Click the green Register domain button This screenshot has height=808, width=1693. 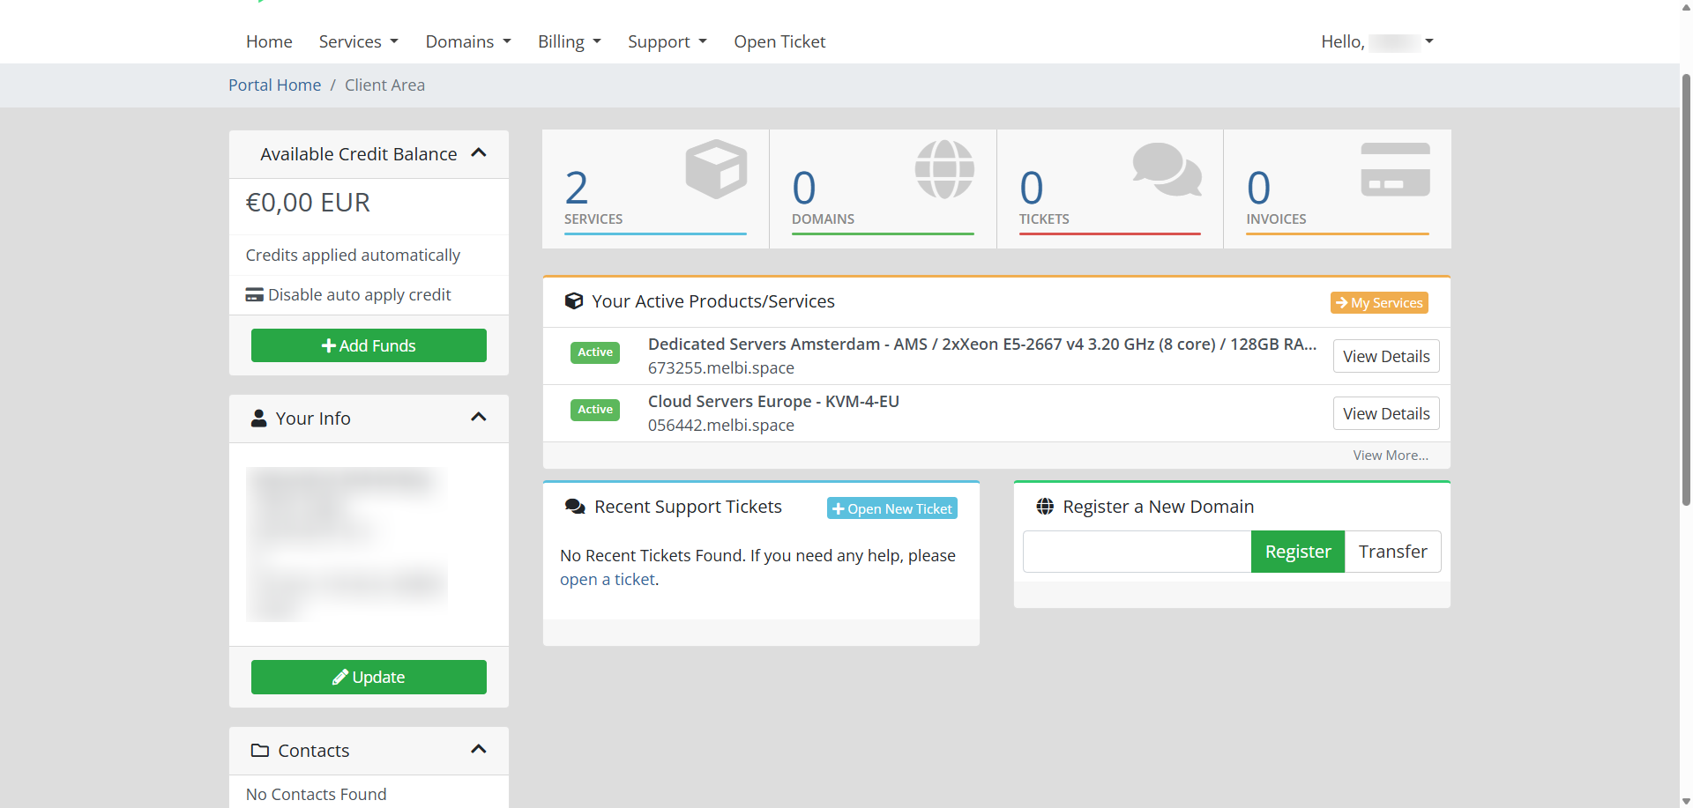click(x=1298, y=552)
